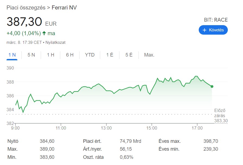Click the 13:00 time axis label
This screenshot has width=243, height=165.
point(106,128)
